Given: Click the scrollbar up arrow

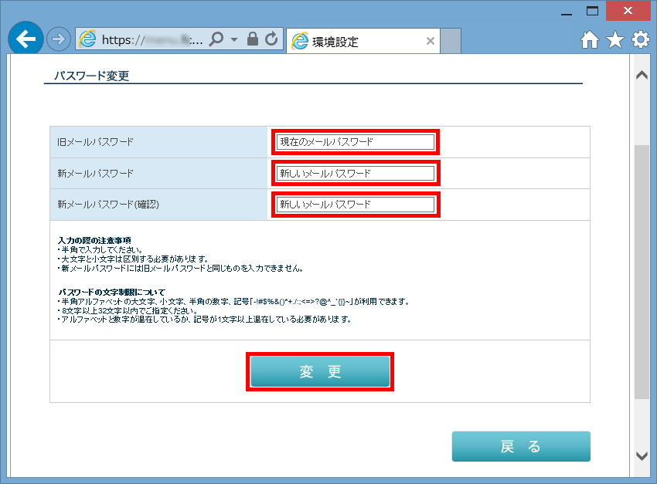Looking at the screenshot, I should tap(641, 75).
